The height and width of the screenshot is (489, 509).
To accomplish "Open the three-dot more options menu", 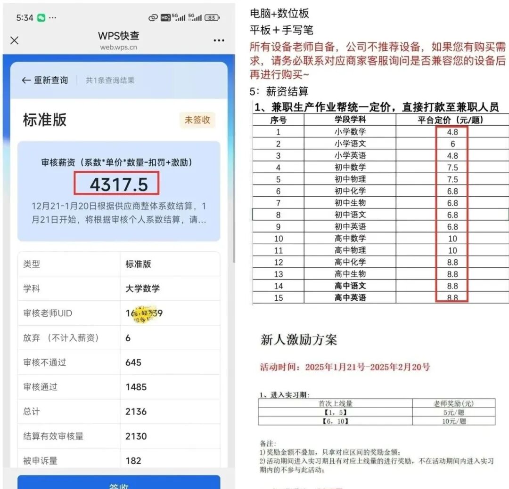I will 219,40.
